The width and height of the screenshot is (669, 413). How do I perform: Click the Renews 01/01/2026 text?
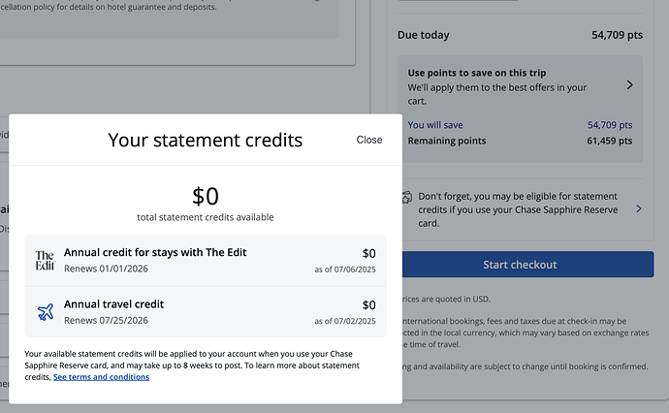pyautogui.click(x=105, y=269)
